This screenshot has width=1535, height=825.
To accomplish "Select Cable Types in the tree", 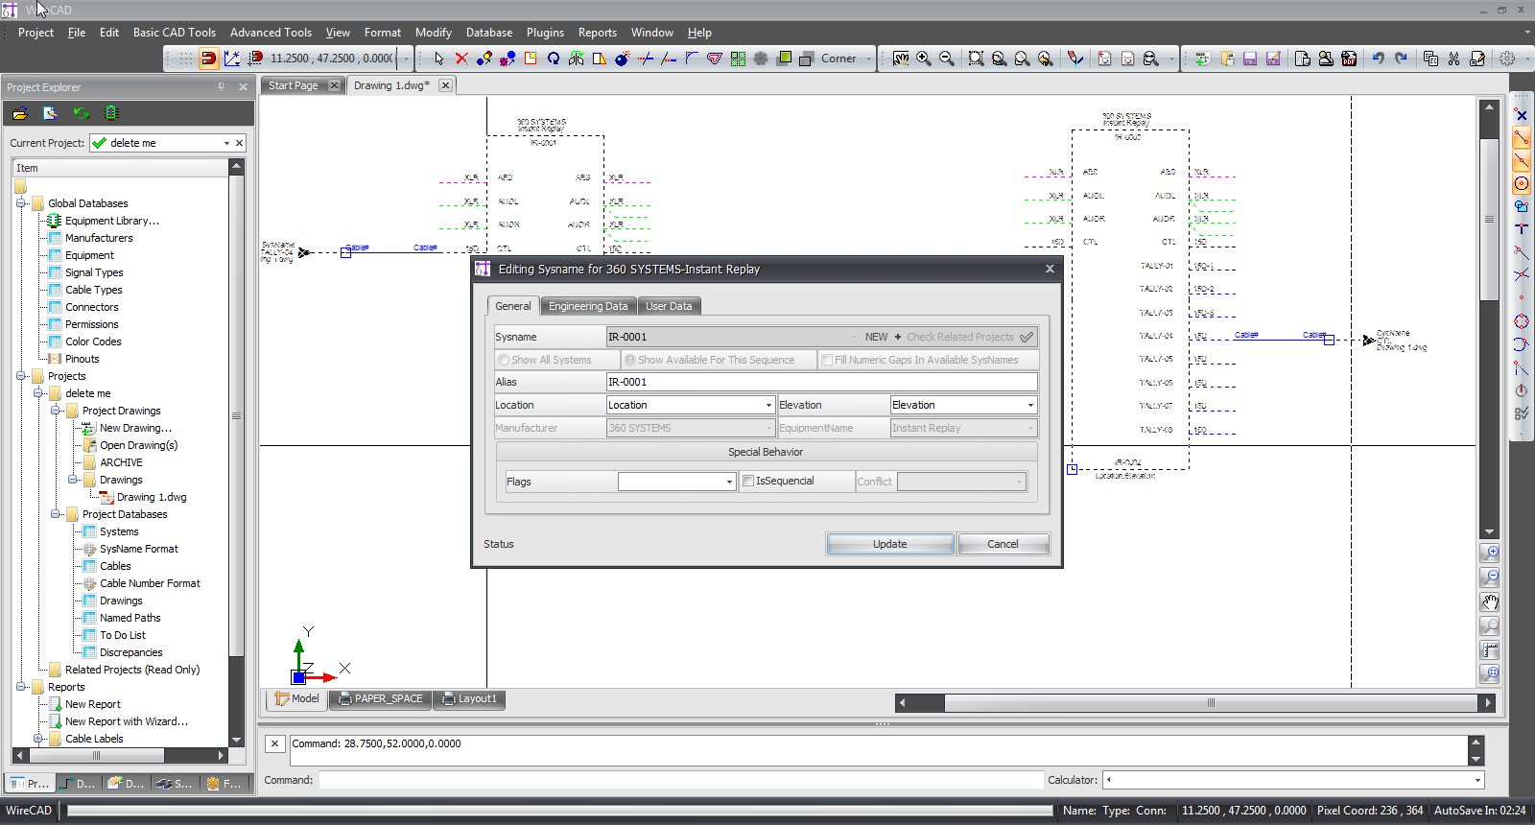I will pos(94,290).
